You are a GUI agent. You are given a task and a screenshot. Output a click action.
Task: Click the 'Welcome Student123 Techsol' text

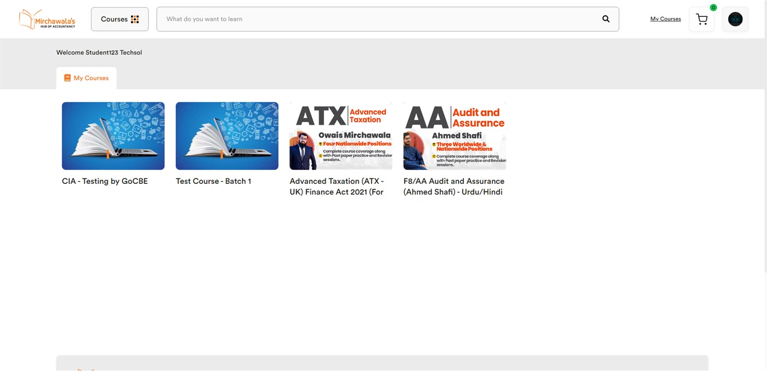point(99,53)
